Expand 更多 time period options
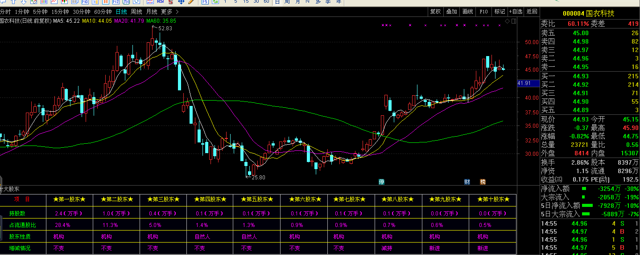The image size is (640, 255). (x=169, y=12)
